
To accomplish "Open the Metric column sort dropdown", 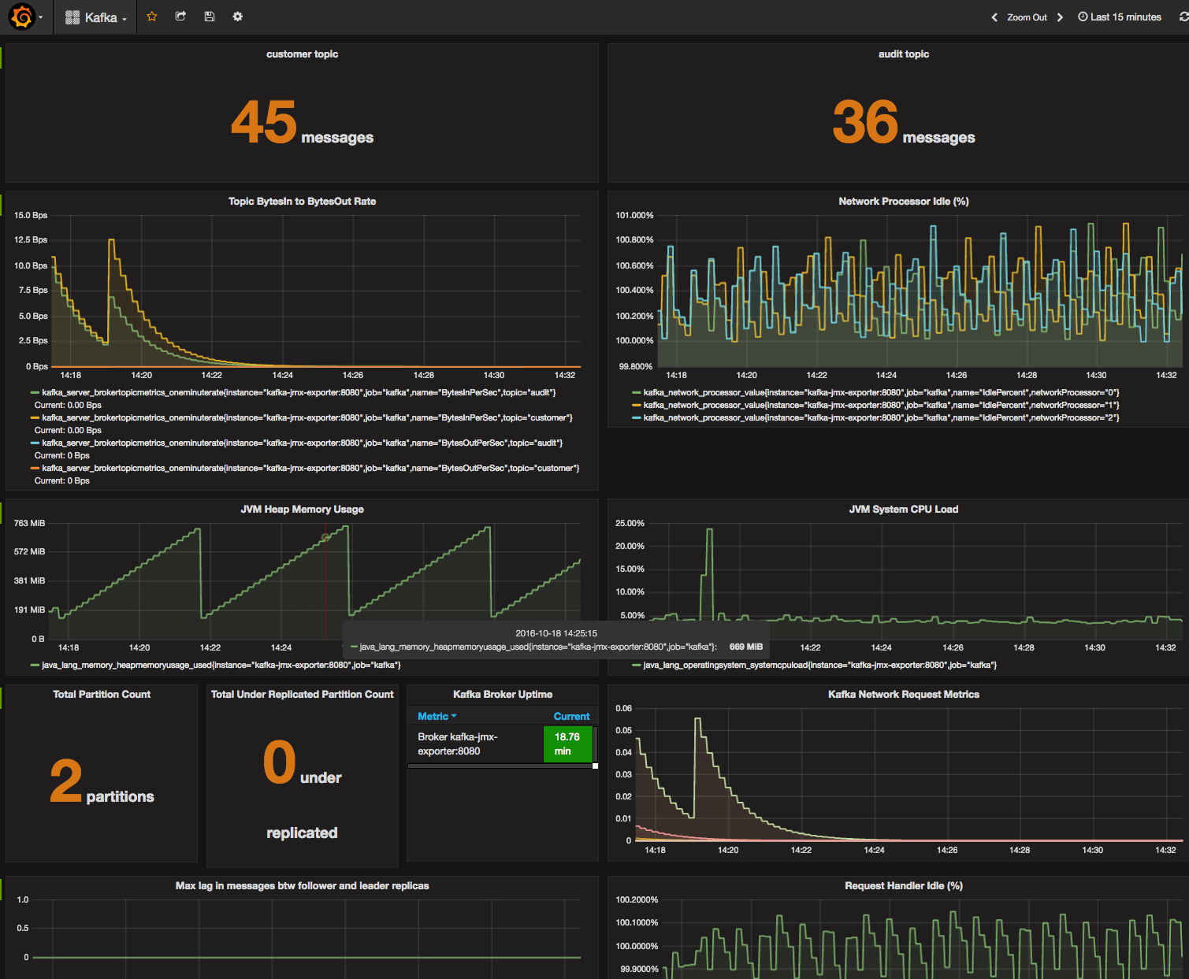I will pyautogui.click(x=437, y=716).
